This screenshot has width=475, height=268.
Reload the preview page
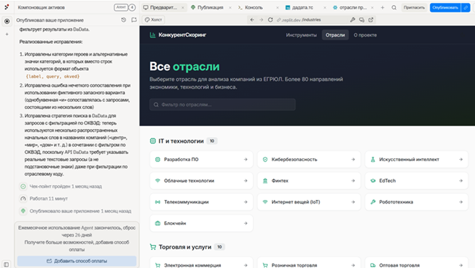[x=270, y=20]
